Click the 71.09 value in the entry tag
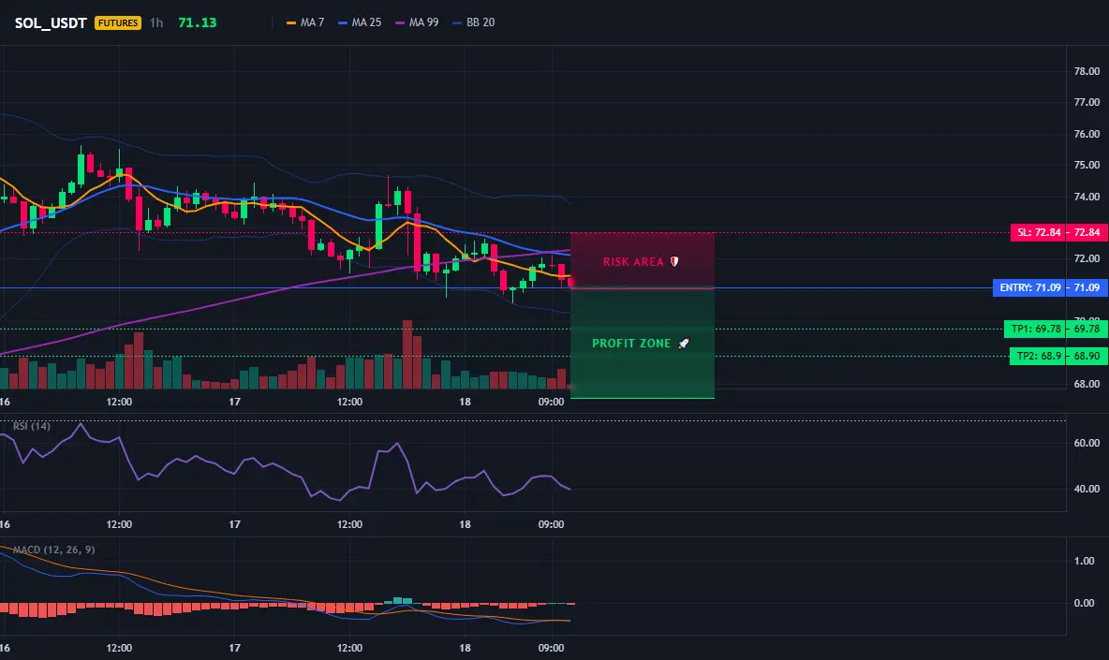This screenshot has width=1109, height=660. point(1087,287)
